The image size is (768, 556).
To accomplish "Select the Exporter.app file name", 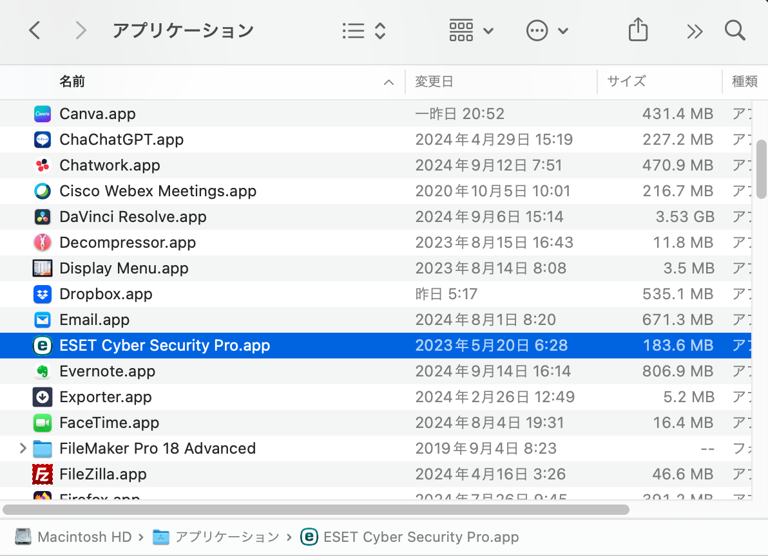I will [x=105, y=397].
